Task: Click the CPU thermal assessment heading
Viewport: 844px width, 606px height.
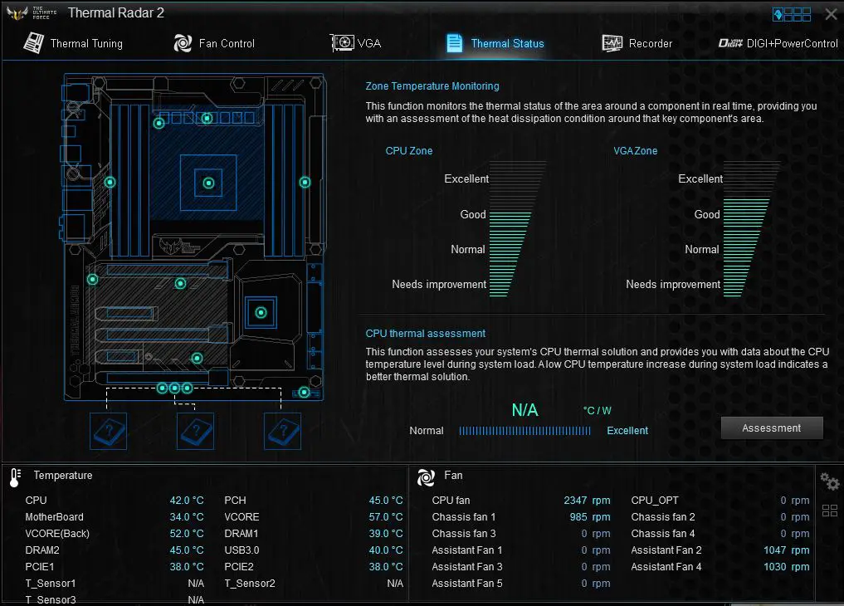Action: [425, 333]
